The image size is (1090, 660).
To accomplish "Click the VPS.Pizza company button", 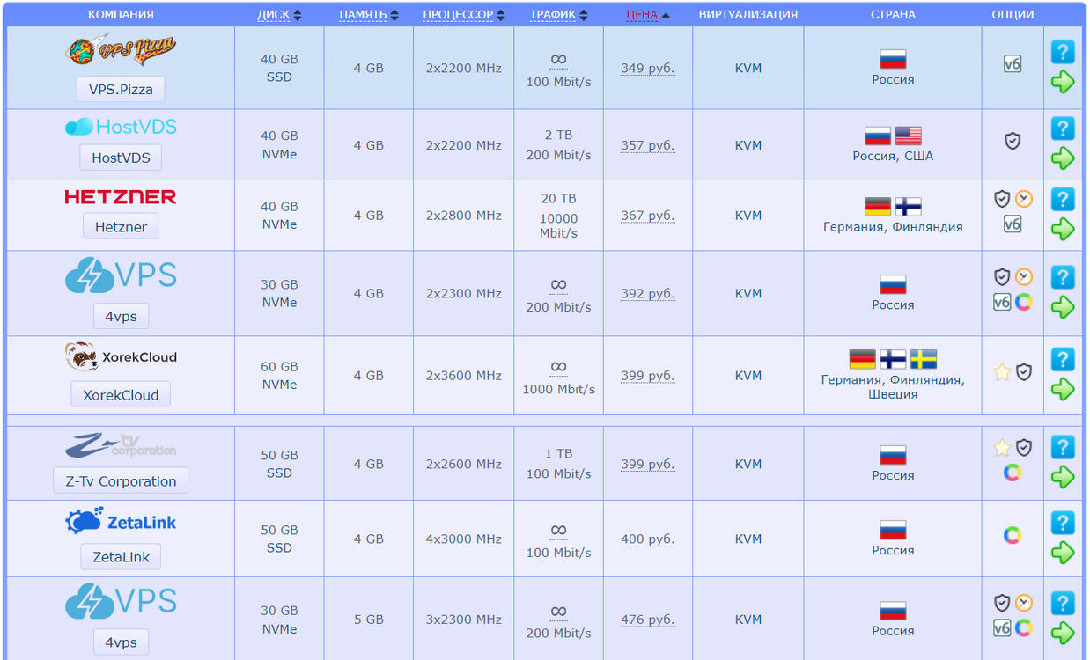I will (x=121, y=89).
